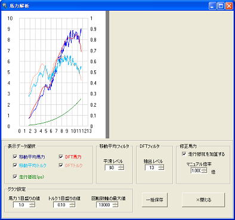The image size is (235, 220).
Task: Hide the 走行抵抗(ps) curve checkbox
Action: coord(15,176)
